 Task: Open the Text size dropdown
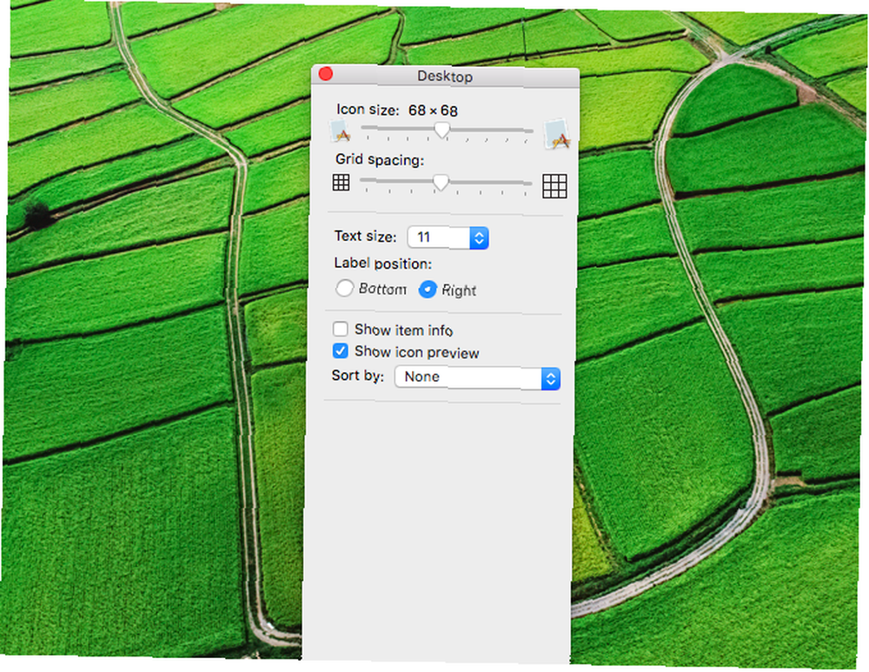pos(448,238)
